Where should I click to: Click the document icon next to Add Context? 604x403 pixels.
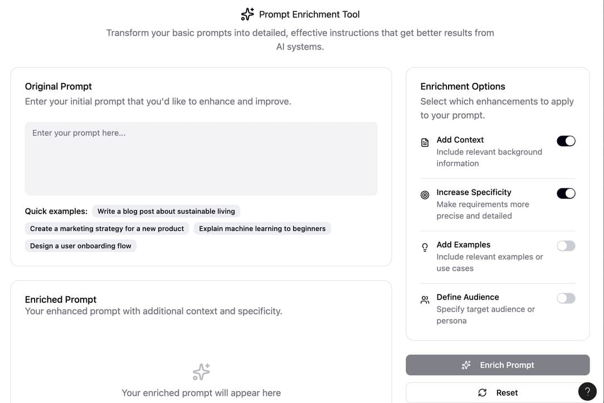(x=425, y=142)
